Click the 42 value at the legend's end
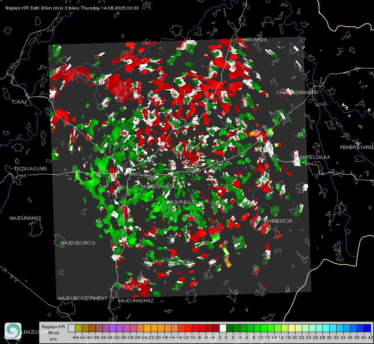 click(371, 338)
